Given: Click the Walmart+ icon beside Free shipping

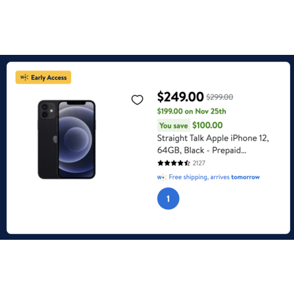Looking at the screenshot, I should coord(162,178).
